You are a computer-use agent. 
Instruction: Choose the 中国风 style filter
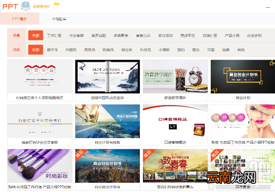[x=71, y=50]
